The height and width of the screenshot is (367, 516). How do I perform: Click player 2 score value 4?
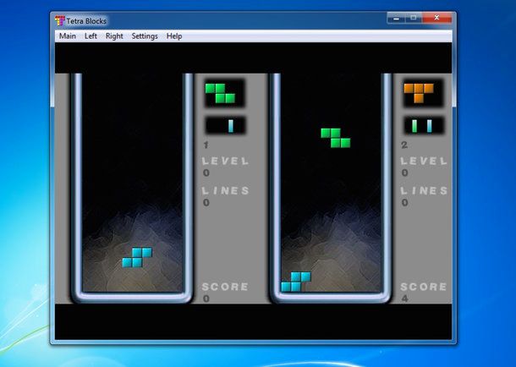click(405, 299)
